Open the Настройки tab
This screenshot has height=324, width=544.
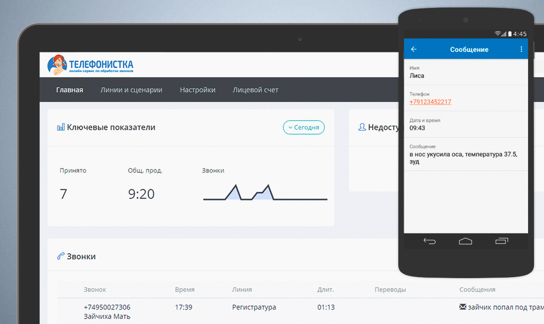click(198, 90)
